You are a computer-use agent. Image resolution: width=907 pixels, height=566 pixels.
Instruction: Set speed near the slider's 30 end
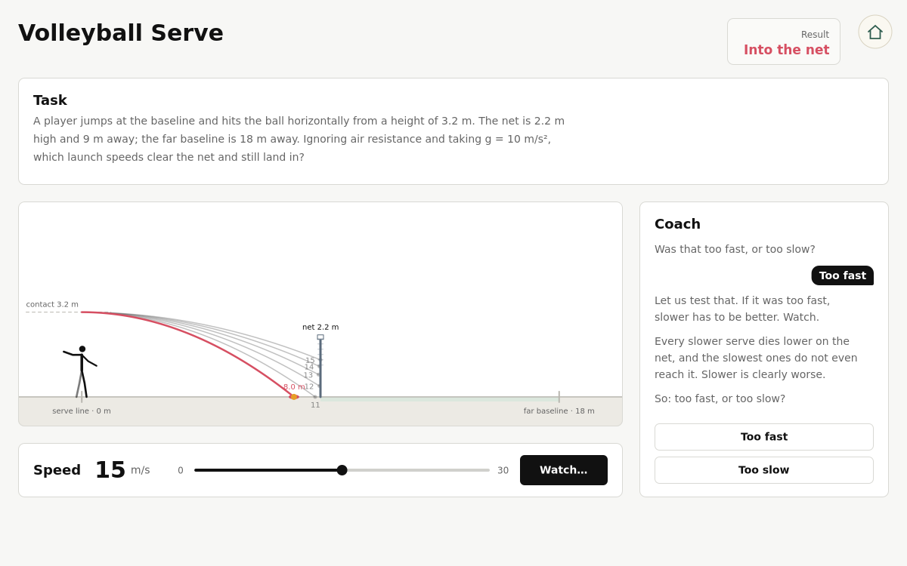click(x=487, y=470)
